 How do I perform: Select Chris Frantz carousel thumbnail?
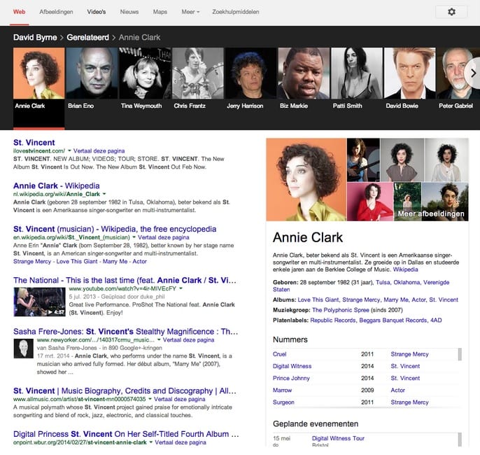click(198, 73)
